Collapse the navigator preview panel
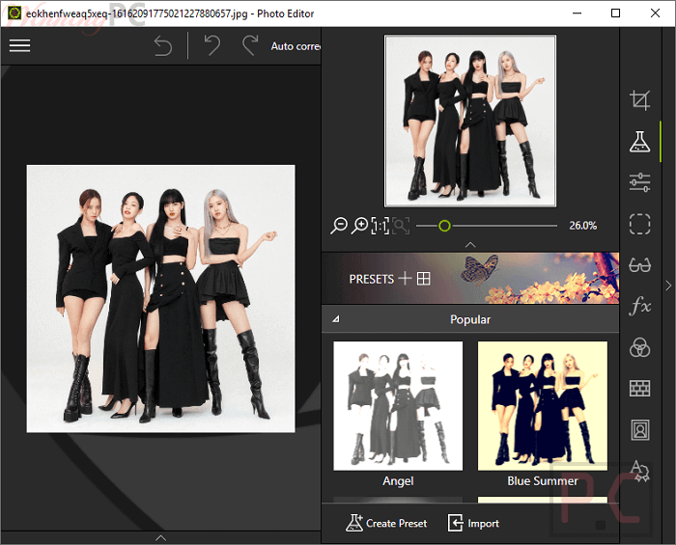The image size is (676, 545). [x=469, y=245]
